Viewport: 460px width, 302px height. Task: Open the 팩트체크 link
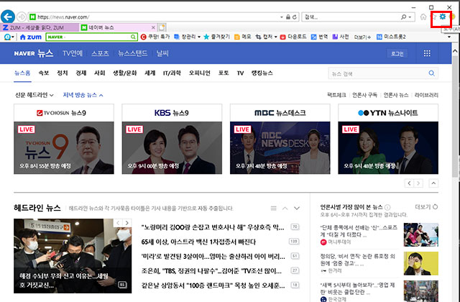coord(336,95)
